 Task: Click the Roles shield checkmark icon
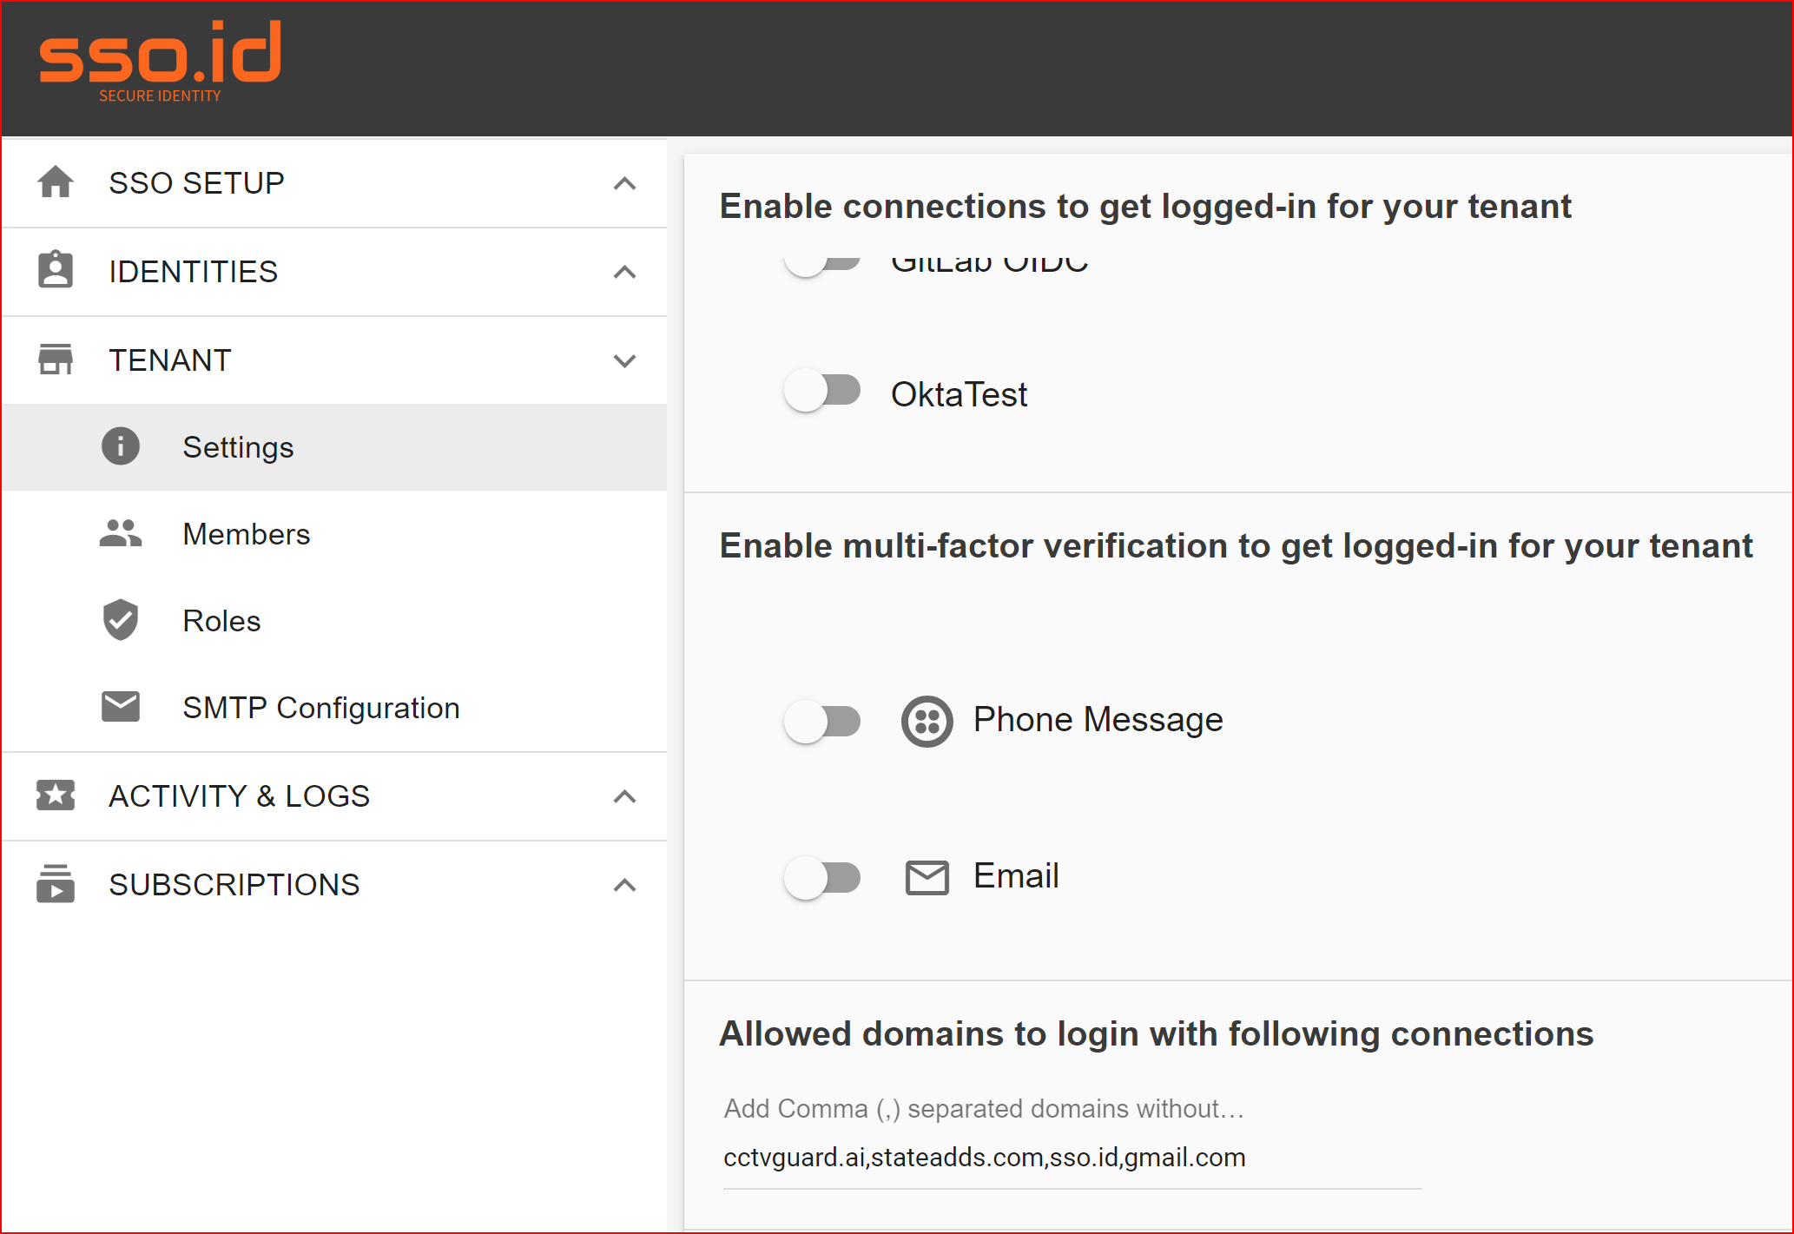(x=121, y=620)
